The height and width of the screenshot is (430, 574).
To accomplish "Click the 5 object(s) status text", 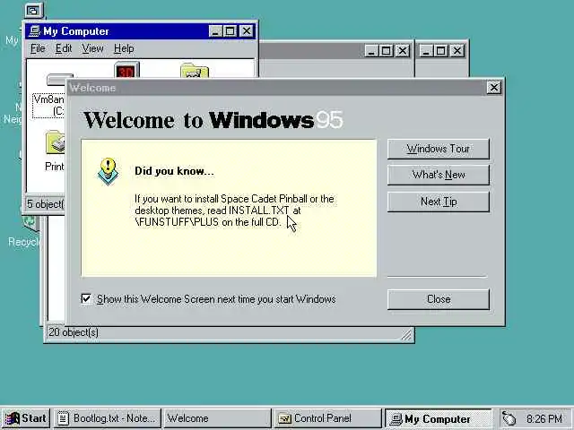I will point(45,204).
